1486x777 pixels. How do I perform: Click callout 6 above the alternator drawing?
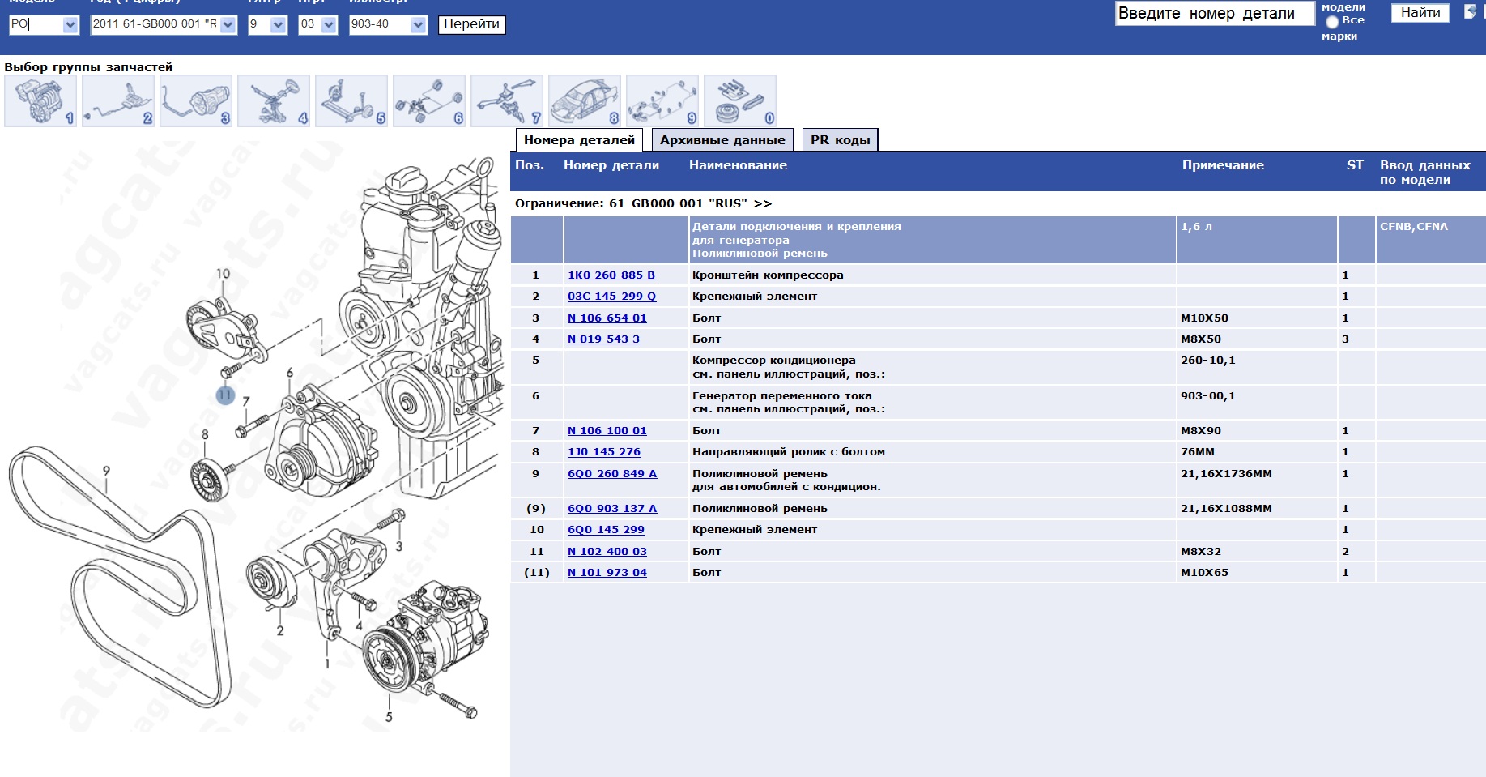289,374
